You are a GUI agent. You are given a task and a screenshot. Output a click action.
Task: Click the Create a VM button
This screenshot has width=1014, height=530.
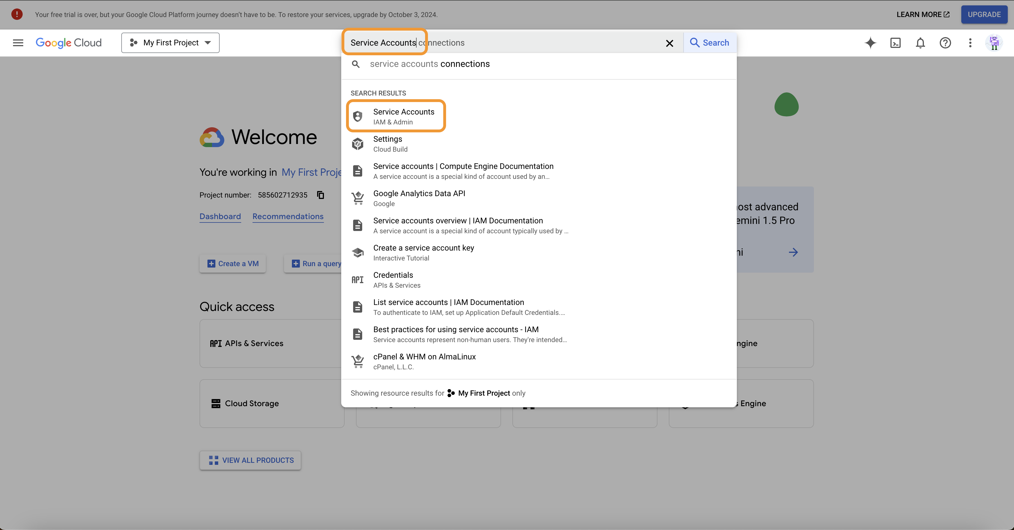233,263
